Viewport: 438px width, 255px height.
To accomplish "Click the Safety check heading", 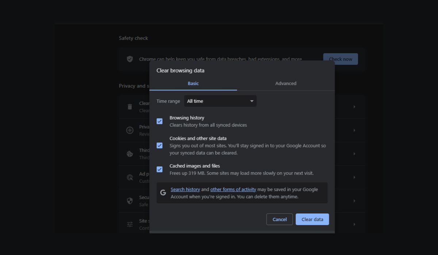I will click(133, 38).
